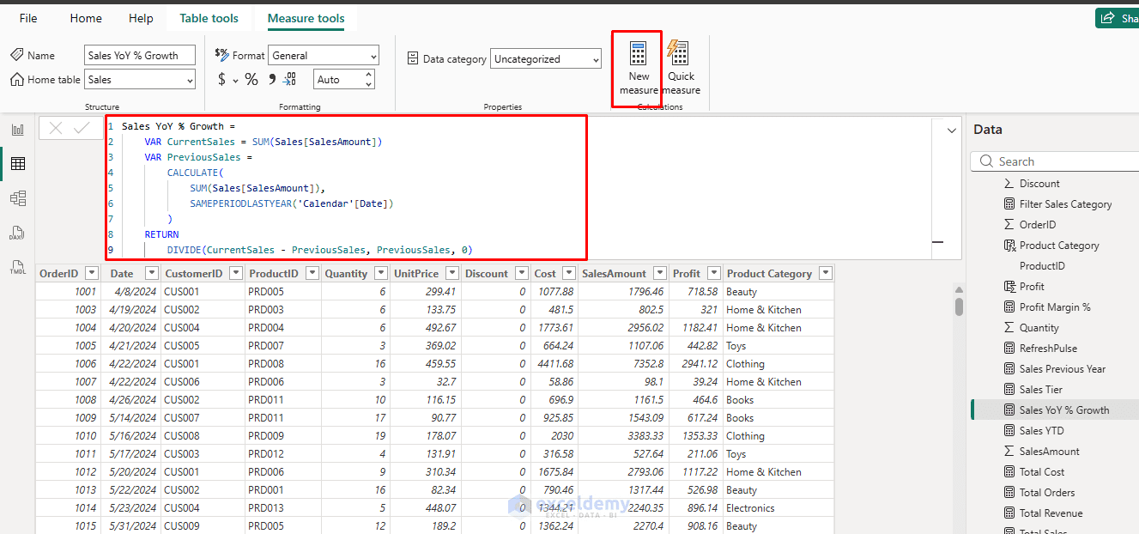Open currency format dropdown arrow
The height and width of the screenshot is (534, 1139).
point(235,81)
